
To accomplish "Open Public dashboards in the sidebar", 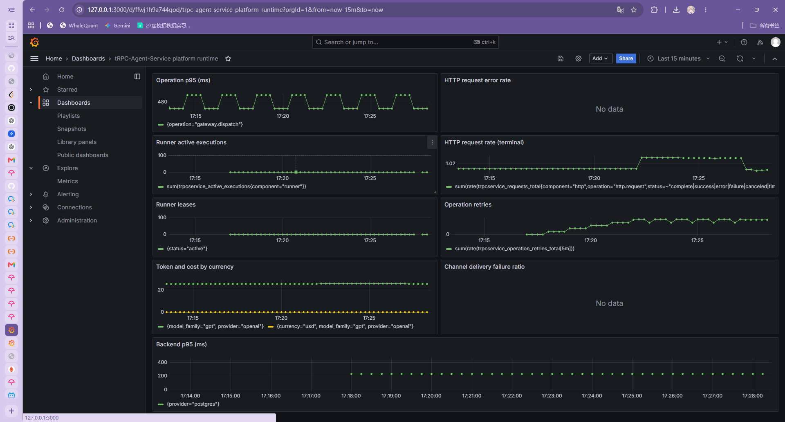I will coord(83,155).
